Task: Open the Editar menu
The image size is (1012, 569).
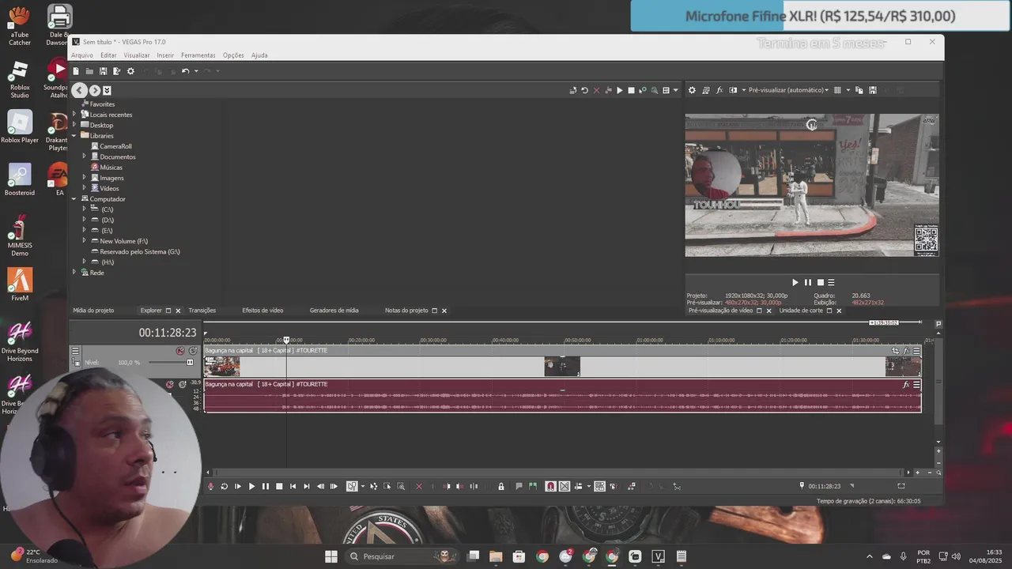Action: click(108, 55)
